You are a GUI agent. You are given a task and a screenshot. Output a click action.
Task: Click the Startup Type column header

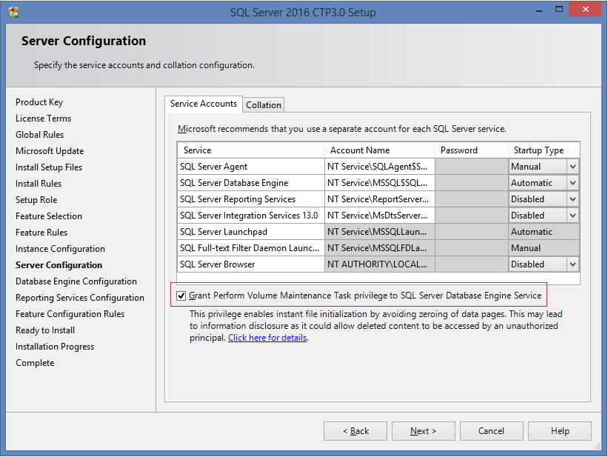544,150
